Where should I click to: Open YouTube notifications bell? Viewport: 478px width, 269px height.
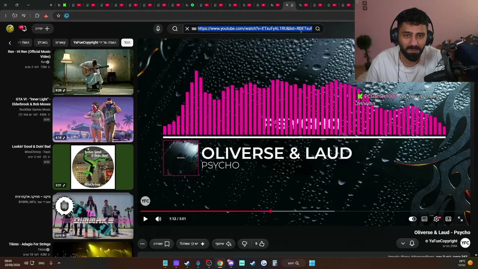[24, 29]
